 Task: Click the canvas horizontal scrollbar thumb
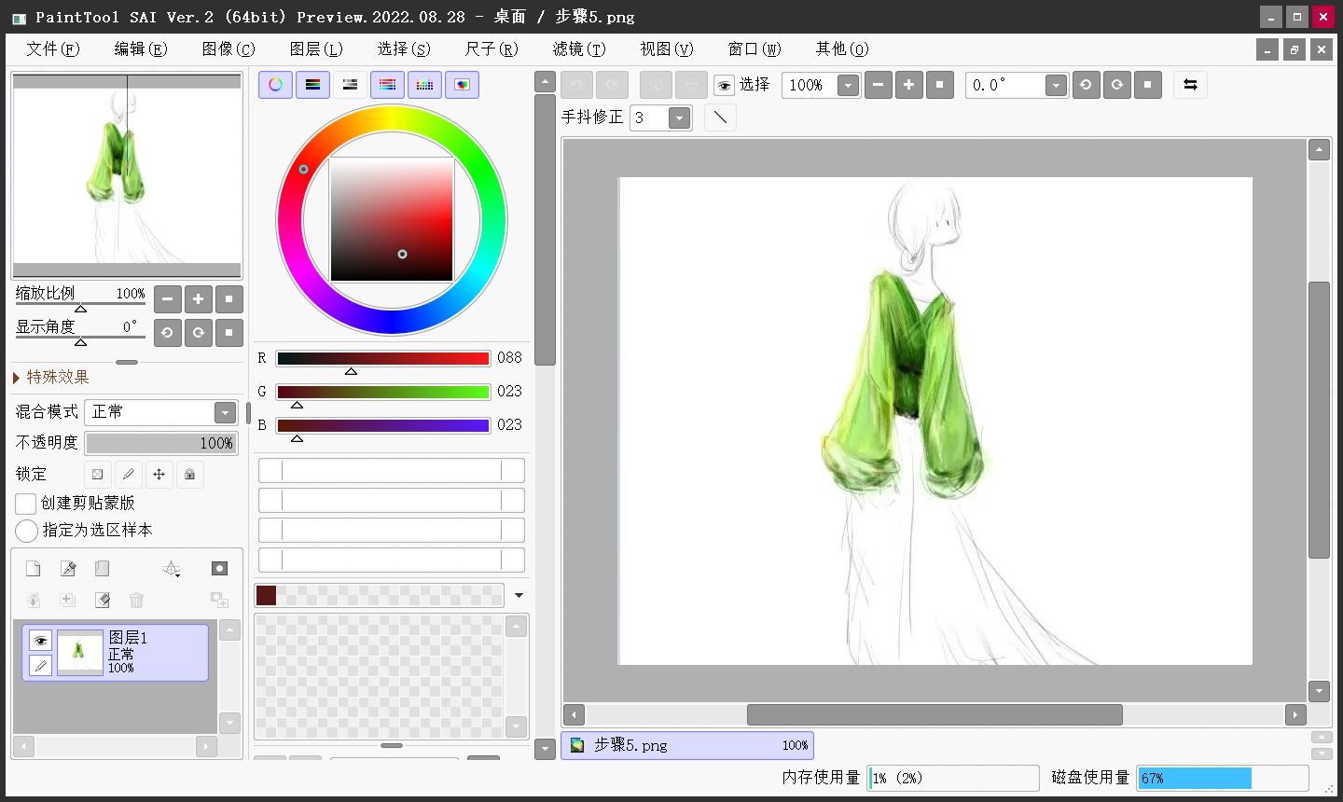935,715
